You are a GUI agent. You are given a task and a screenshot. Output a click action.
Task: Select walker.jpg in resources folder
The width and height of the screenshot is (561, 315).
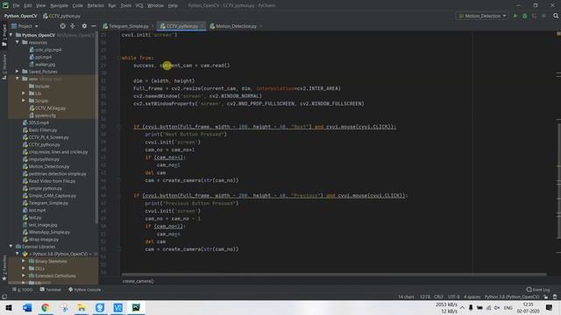coord(45,64)
